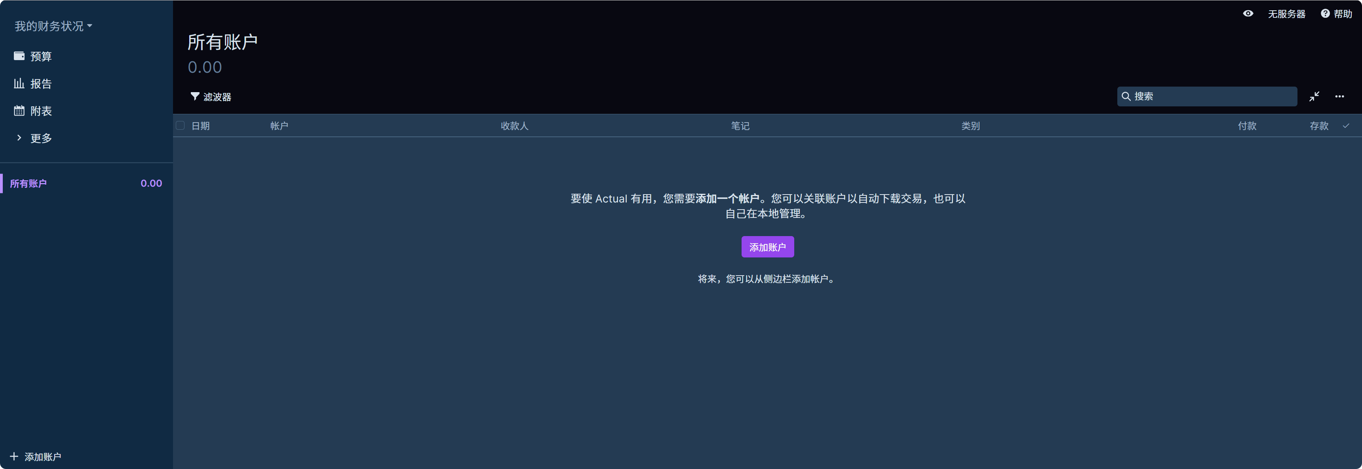Click the collapse arrows icon near search
Image resolution: width=1362 pixels, height=469 pixels.
click(1314, 96)
